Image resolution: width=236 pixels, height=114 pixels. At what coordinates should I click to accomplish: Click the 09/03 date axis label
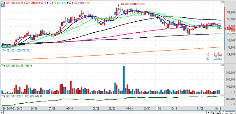129,108
